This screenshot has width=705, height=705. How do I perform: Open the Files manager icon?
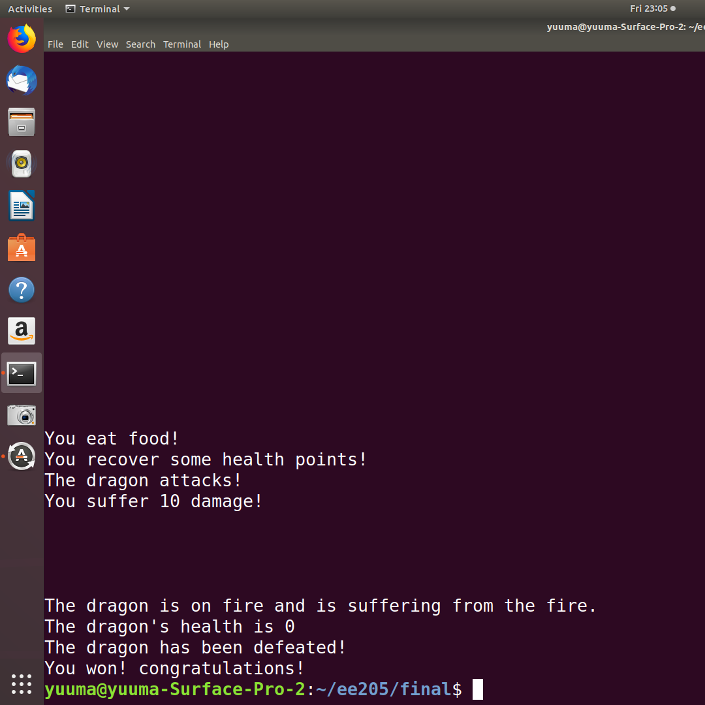point(22,122)
